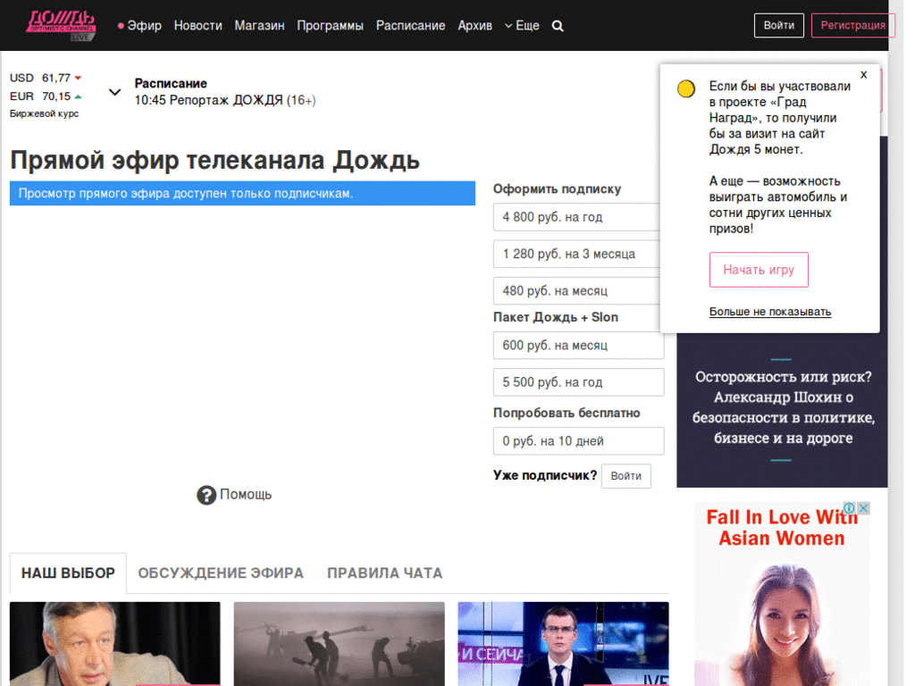
Task: Click Fall In Love With Asian Women ad
Action: click(782, 594)
